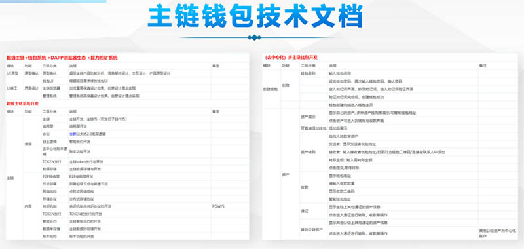
Task: Select the 链上逻辑 category cell
Action: (49, 141)
